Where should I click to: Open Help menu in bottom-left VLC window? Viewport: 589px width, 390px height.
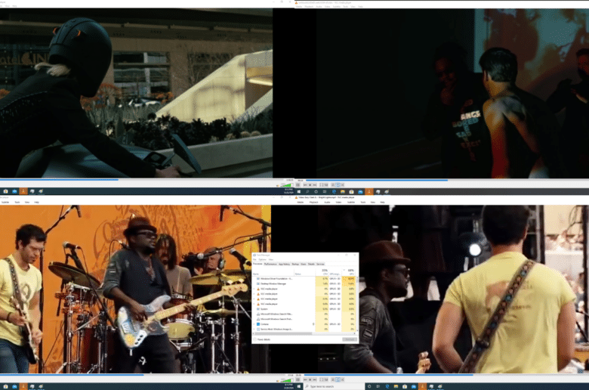(x=36, y=203)
